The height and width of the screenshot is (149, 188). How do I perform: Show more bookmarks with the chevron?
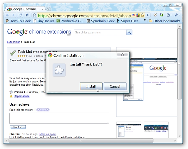pyautogui.click(x=145, y=20)
